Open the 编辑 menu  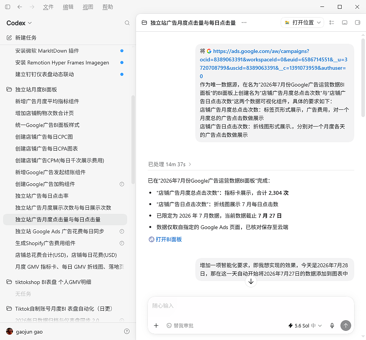point(68,7)
